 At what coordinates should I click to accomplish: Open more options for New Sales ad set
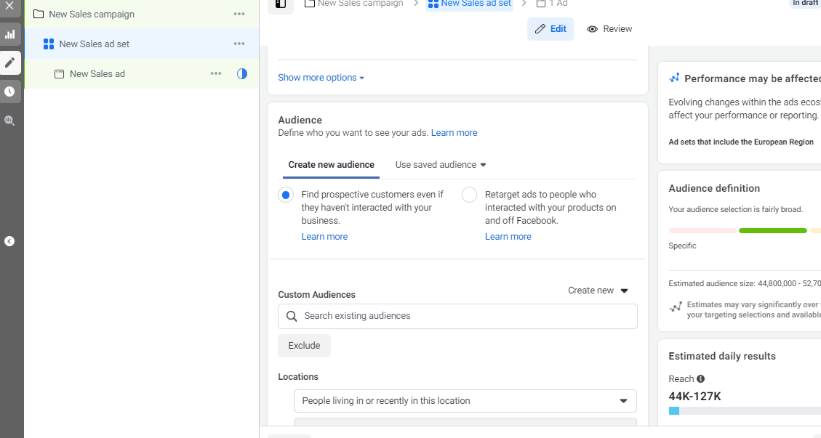239,44
